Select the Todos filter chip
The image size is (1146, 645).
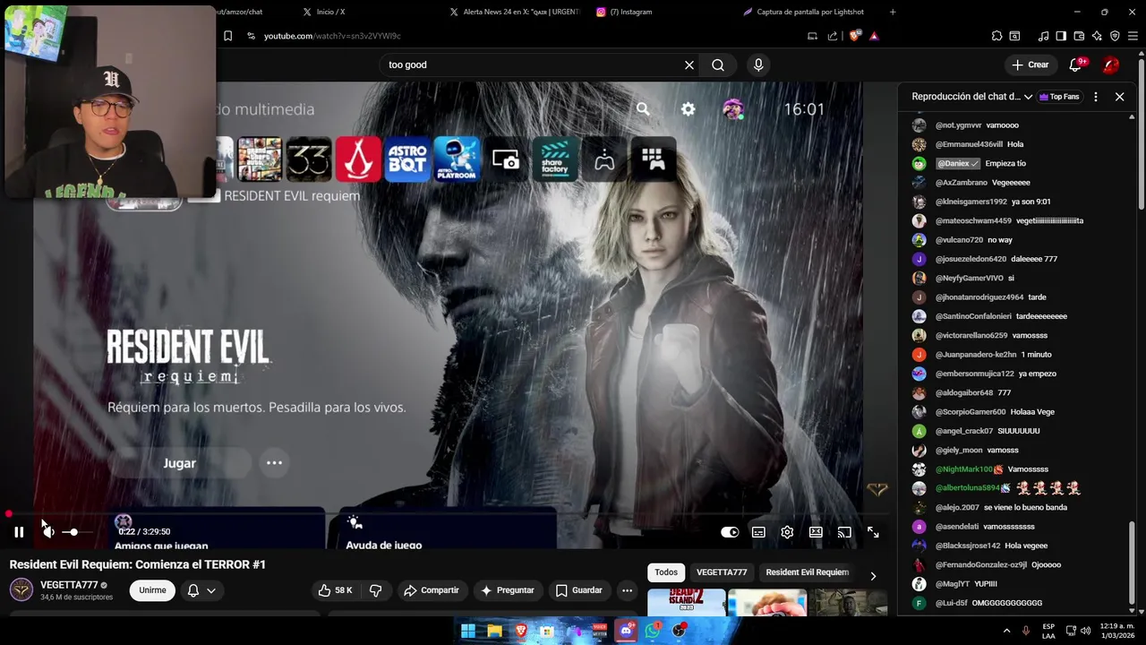(666, 572)
